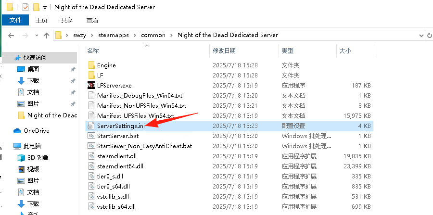
Task: Expand the chevron after swzy in path
Action: point(92,35)
